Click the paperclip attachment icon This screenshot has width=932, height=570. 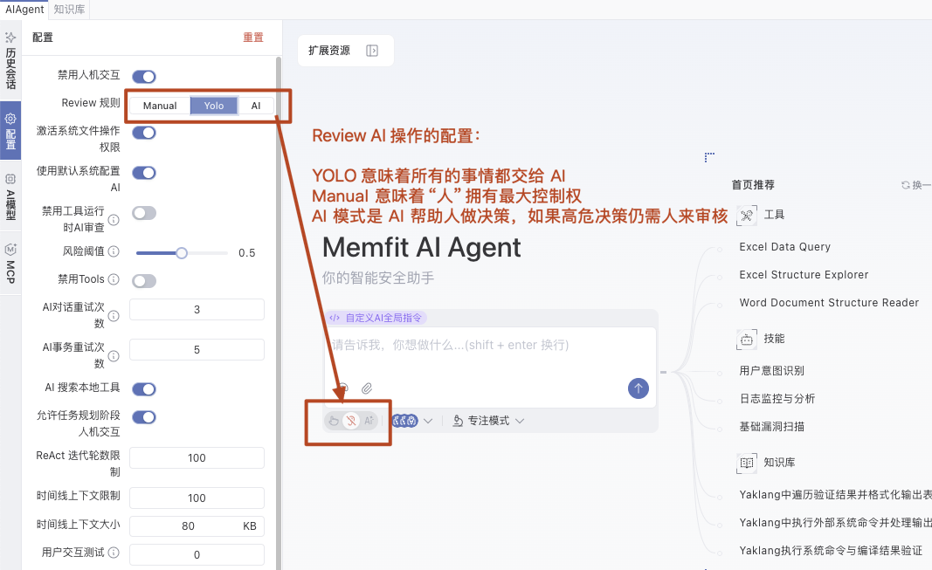coord(367,388)
